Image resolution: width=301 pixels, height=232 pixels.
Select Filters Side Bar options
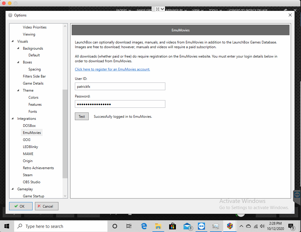coord(34,76)
